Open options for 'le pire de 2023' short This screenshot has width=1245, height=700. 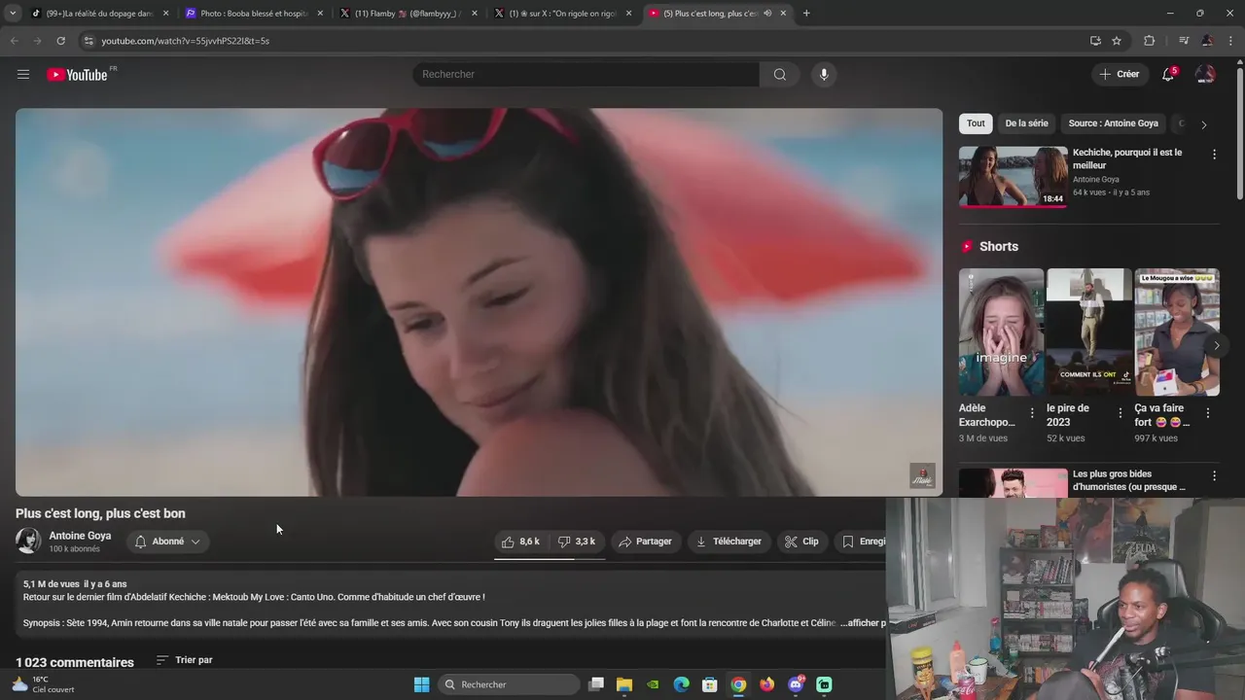1120,413
